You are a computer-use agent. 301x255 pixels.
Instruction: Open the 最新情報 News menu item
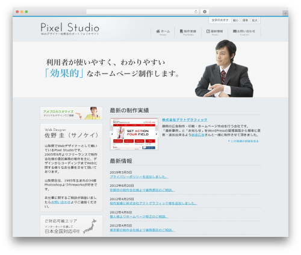coord(214,33)
